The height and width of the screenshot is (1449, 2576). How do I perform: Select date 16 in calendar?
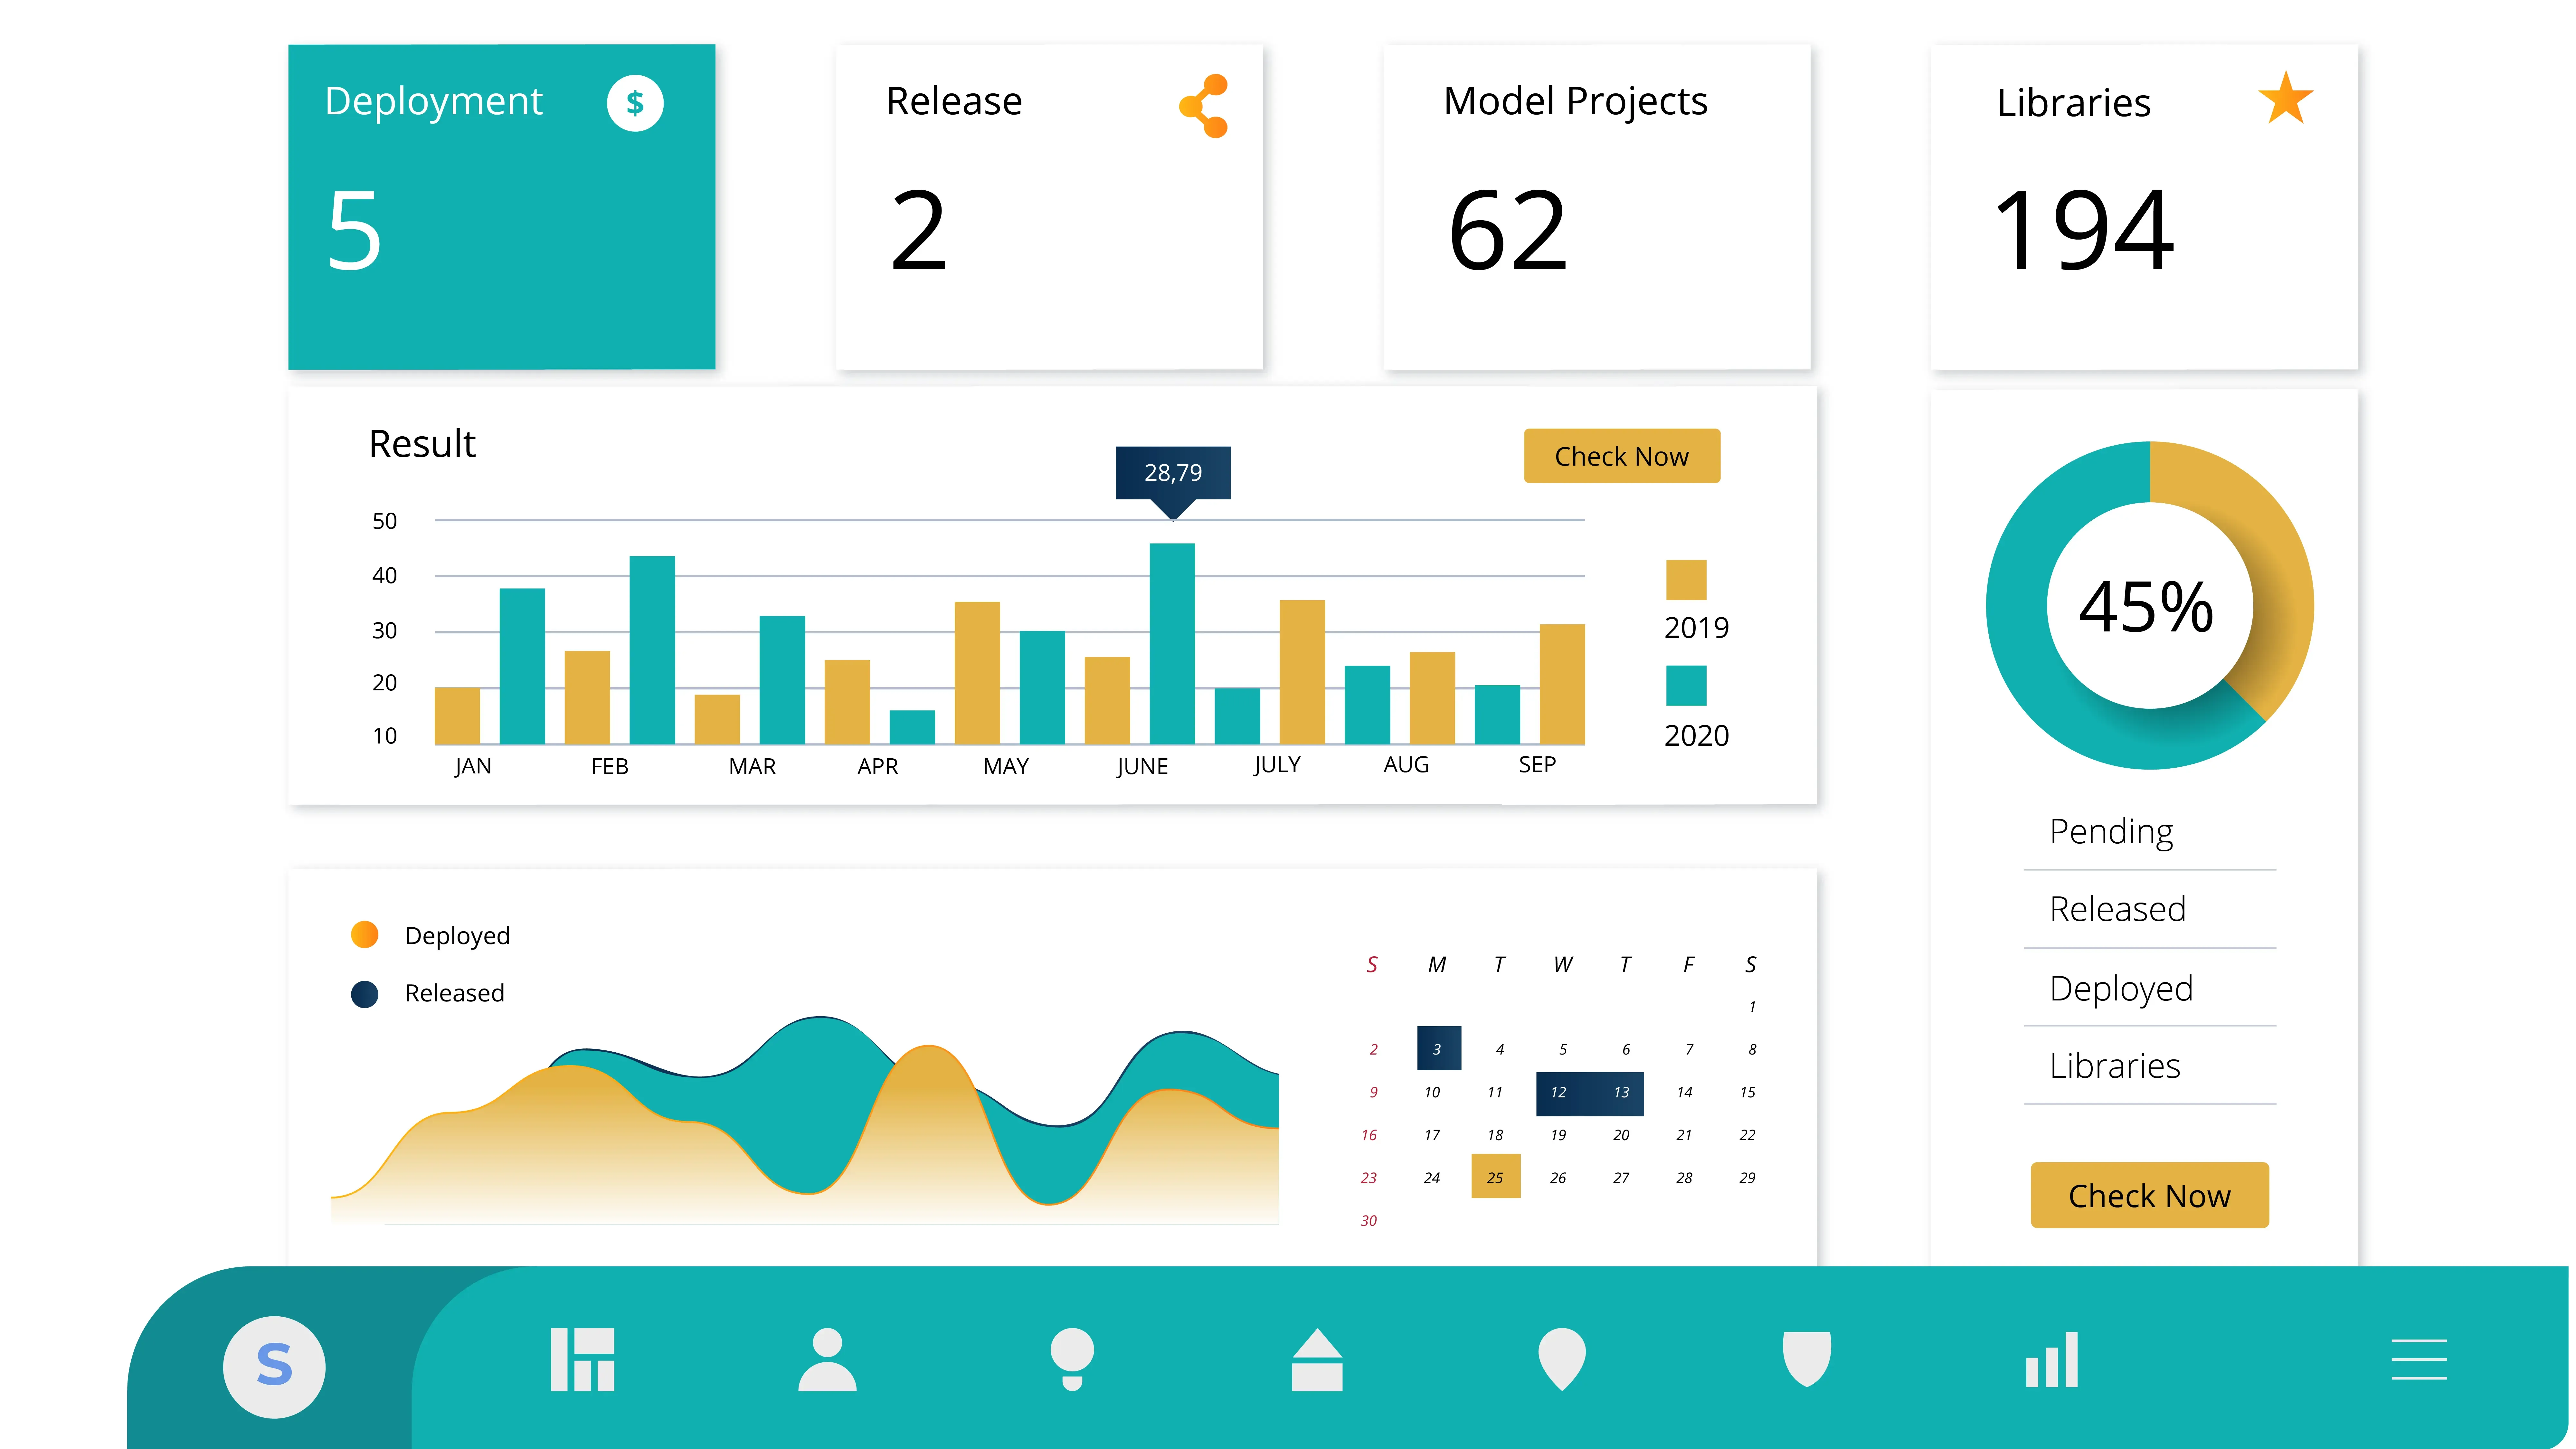pos(1369,1135)
